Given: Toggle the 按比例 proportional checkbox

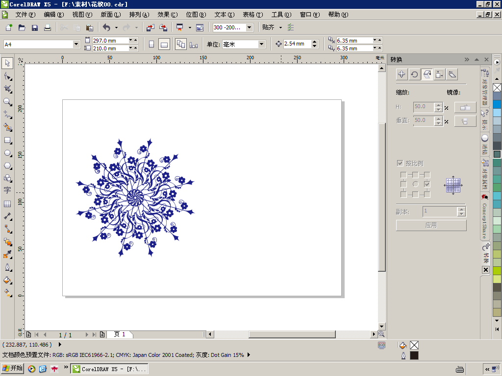Looking at the screenshot, I should 400,163.
